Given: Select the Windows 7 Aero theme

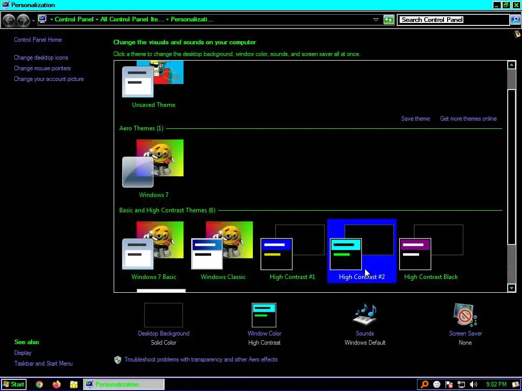Looking at the screenshot, I should tap(153, 168).
